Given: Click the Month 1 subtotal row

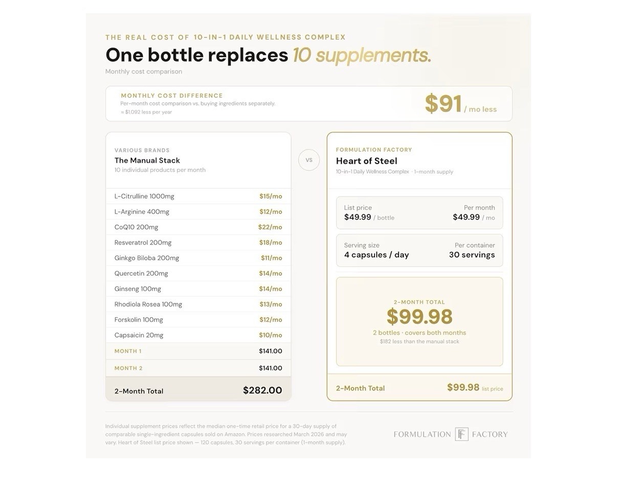Looking at the screenshot, I should pyautogui.click(x=198, y=351).
